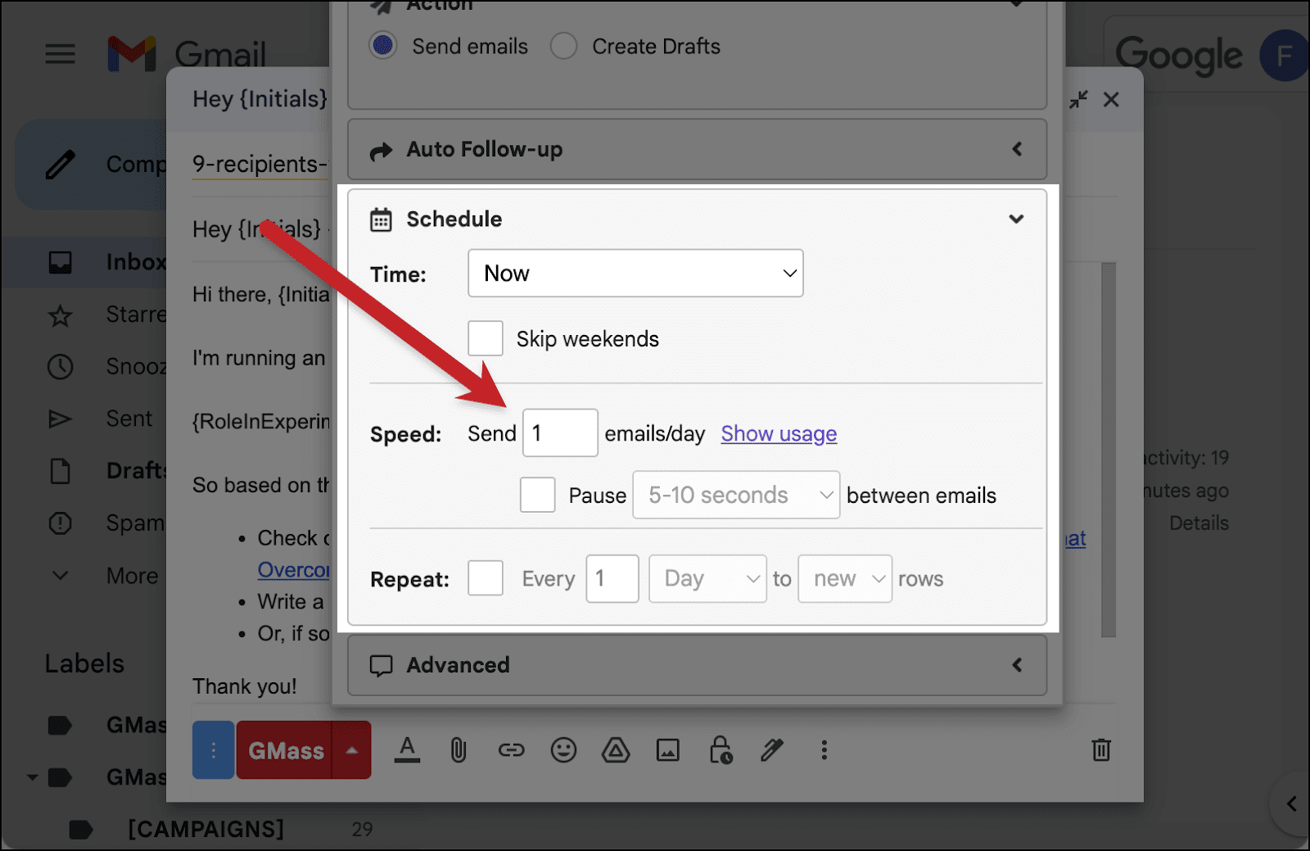Insert emoji smiley icon
Screen dimensions: 1310x851
563,749
